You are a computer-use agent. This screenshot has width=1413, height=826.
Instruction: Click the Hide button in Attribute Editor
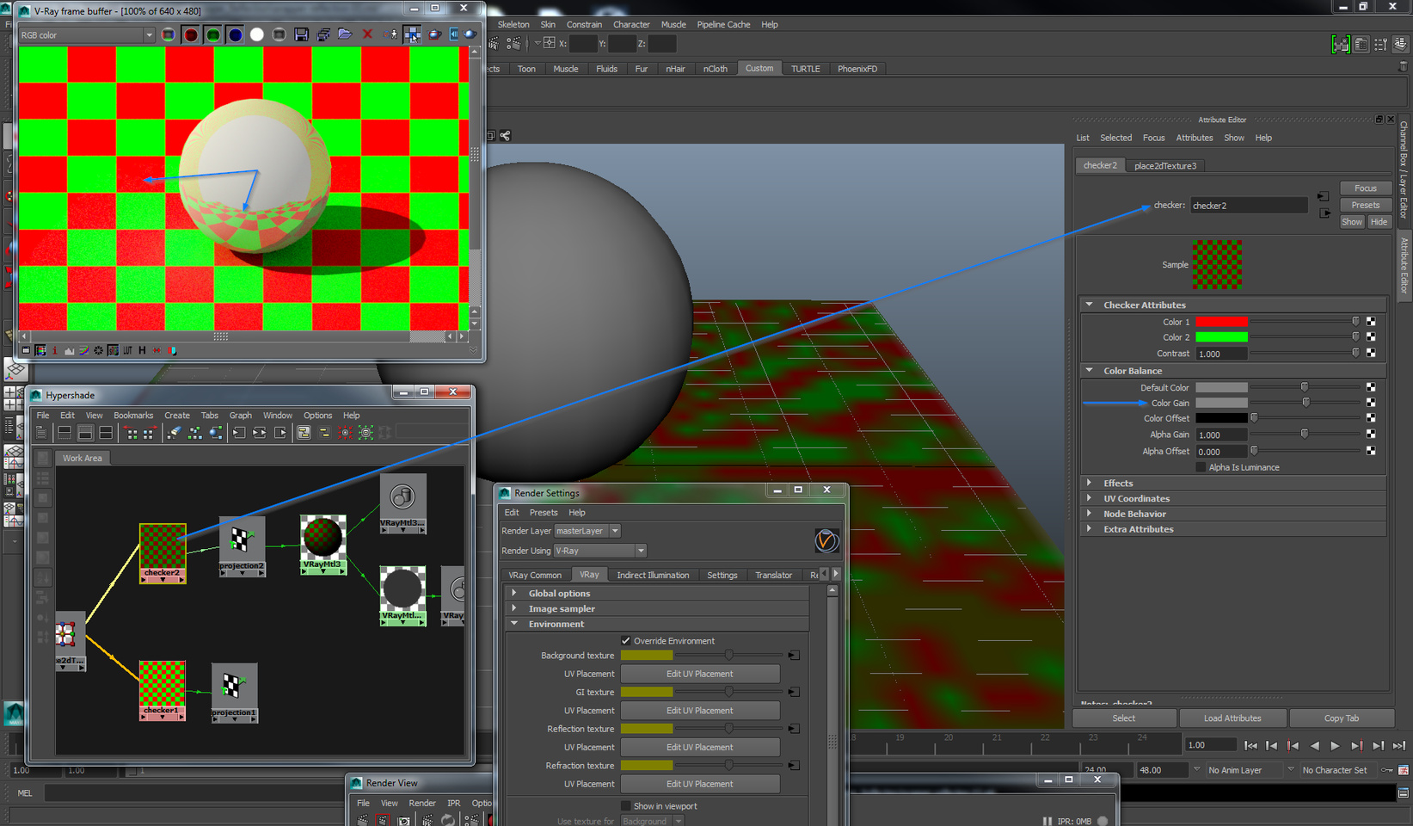pos(1379,222)
